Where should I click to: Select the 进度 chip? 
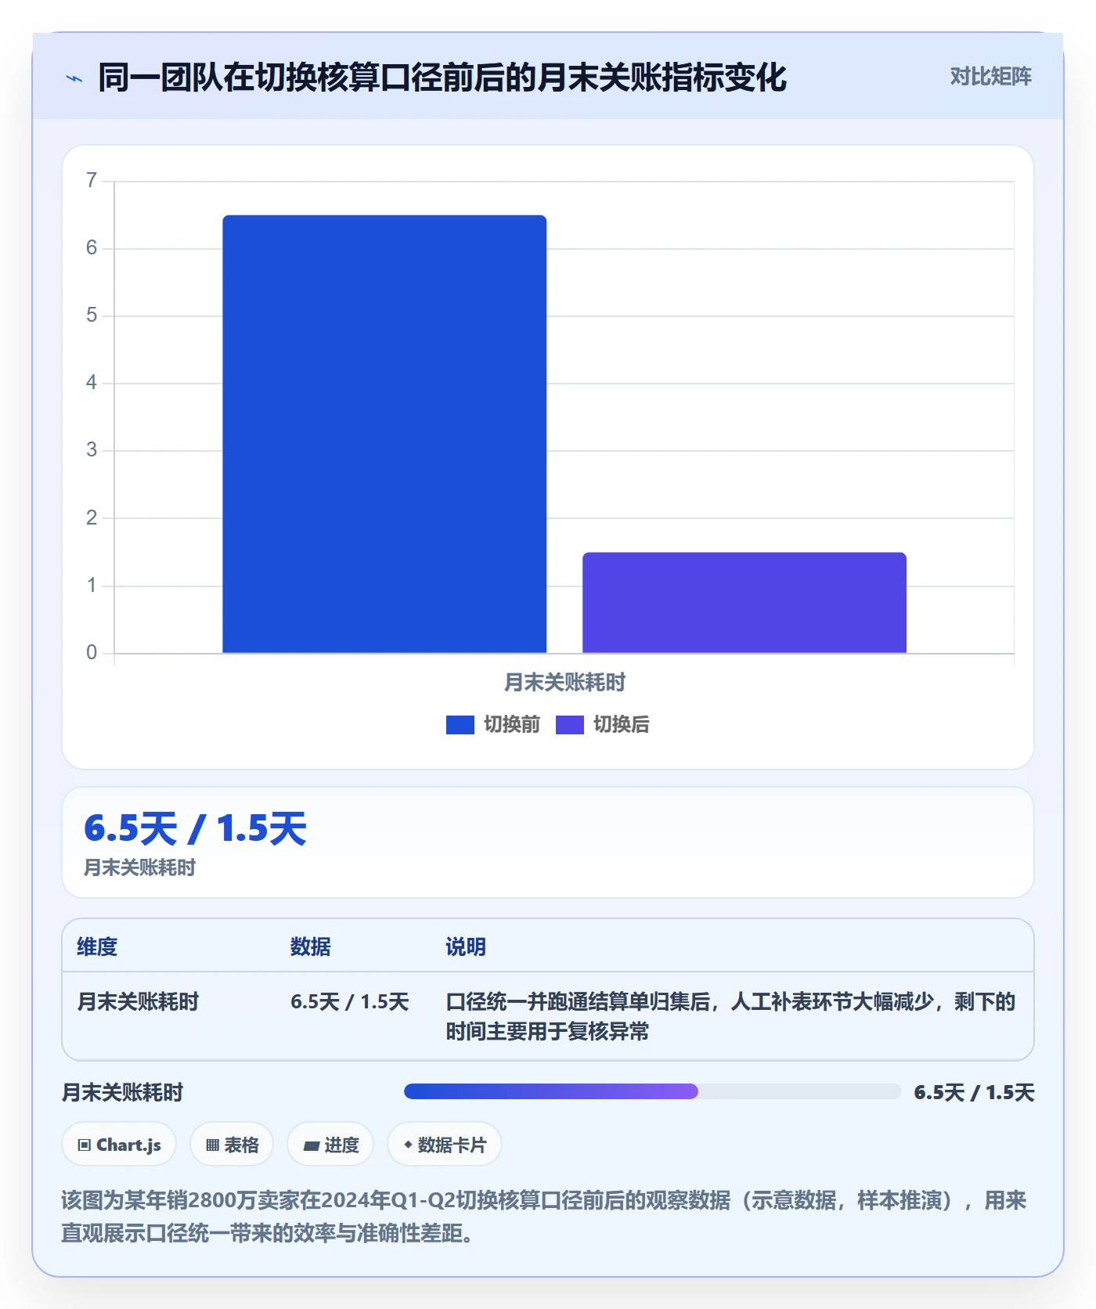point(330,1145)
